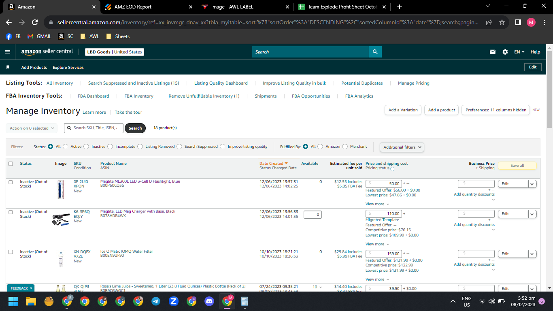Select Fulfilled By Amazon radio button
Screen dimensions: 553x311
[320, 147]
